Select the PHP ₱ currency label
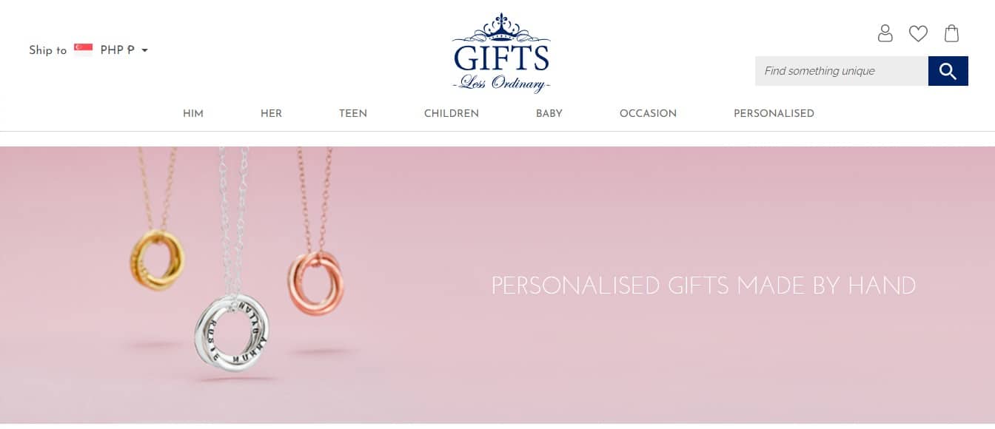The width and height of the screenshot is (995, 429). [x=117, y=50]
